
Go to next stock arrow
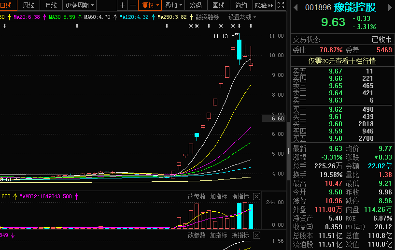(390, 8)
